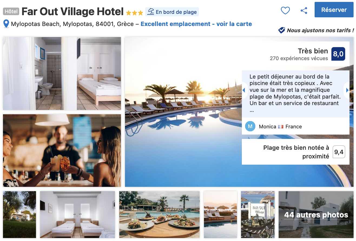The width and height of the screenshot is (356, 241).
Task: Show previous review with left arrow
Action: pos(244,90)
